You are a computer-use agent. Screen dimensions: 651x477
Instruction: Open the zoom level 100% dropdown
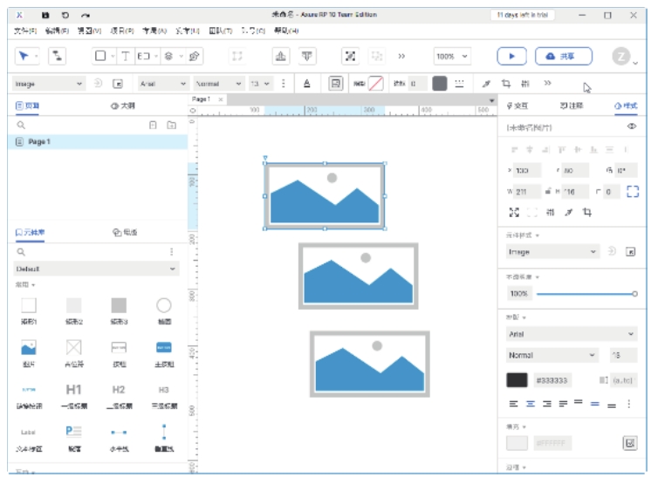(452, 57)
